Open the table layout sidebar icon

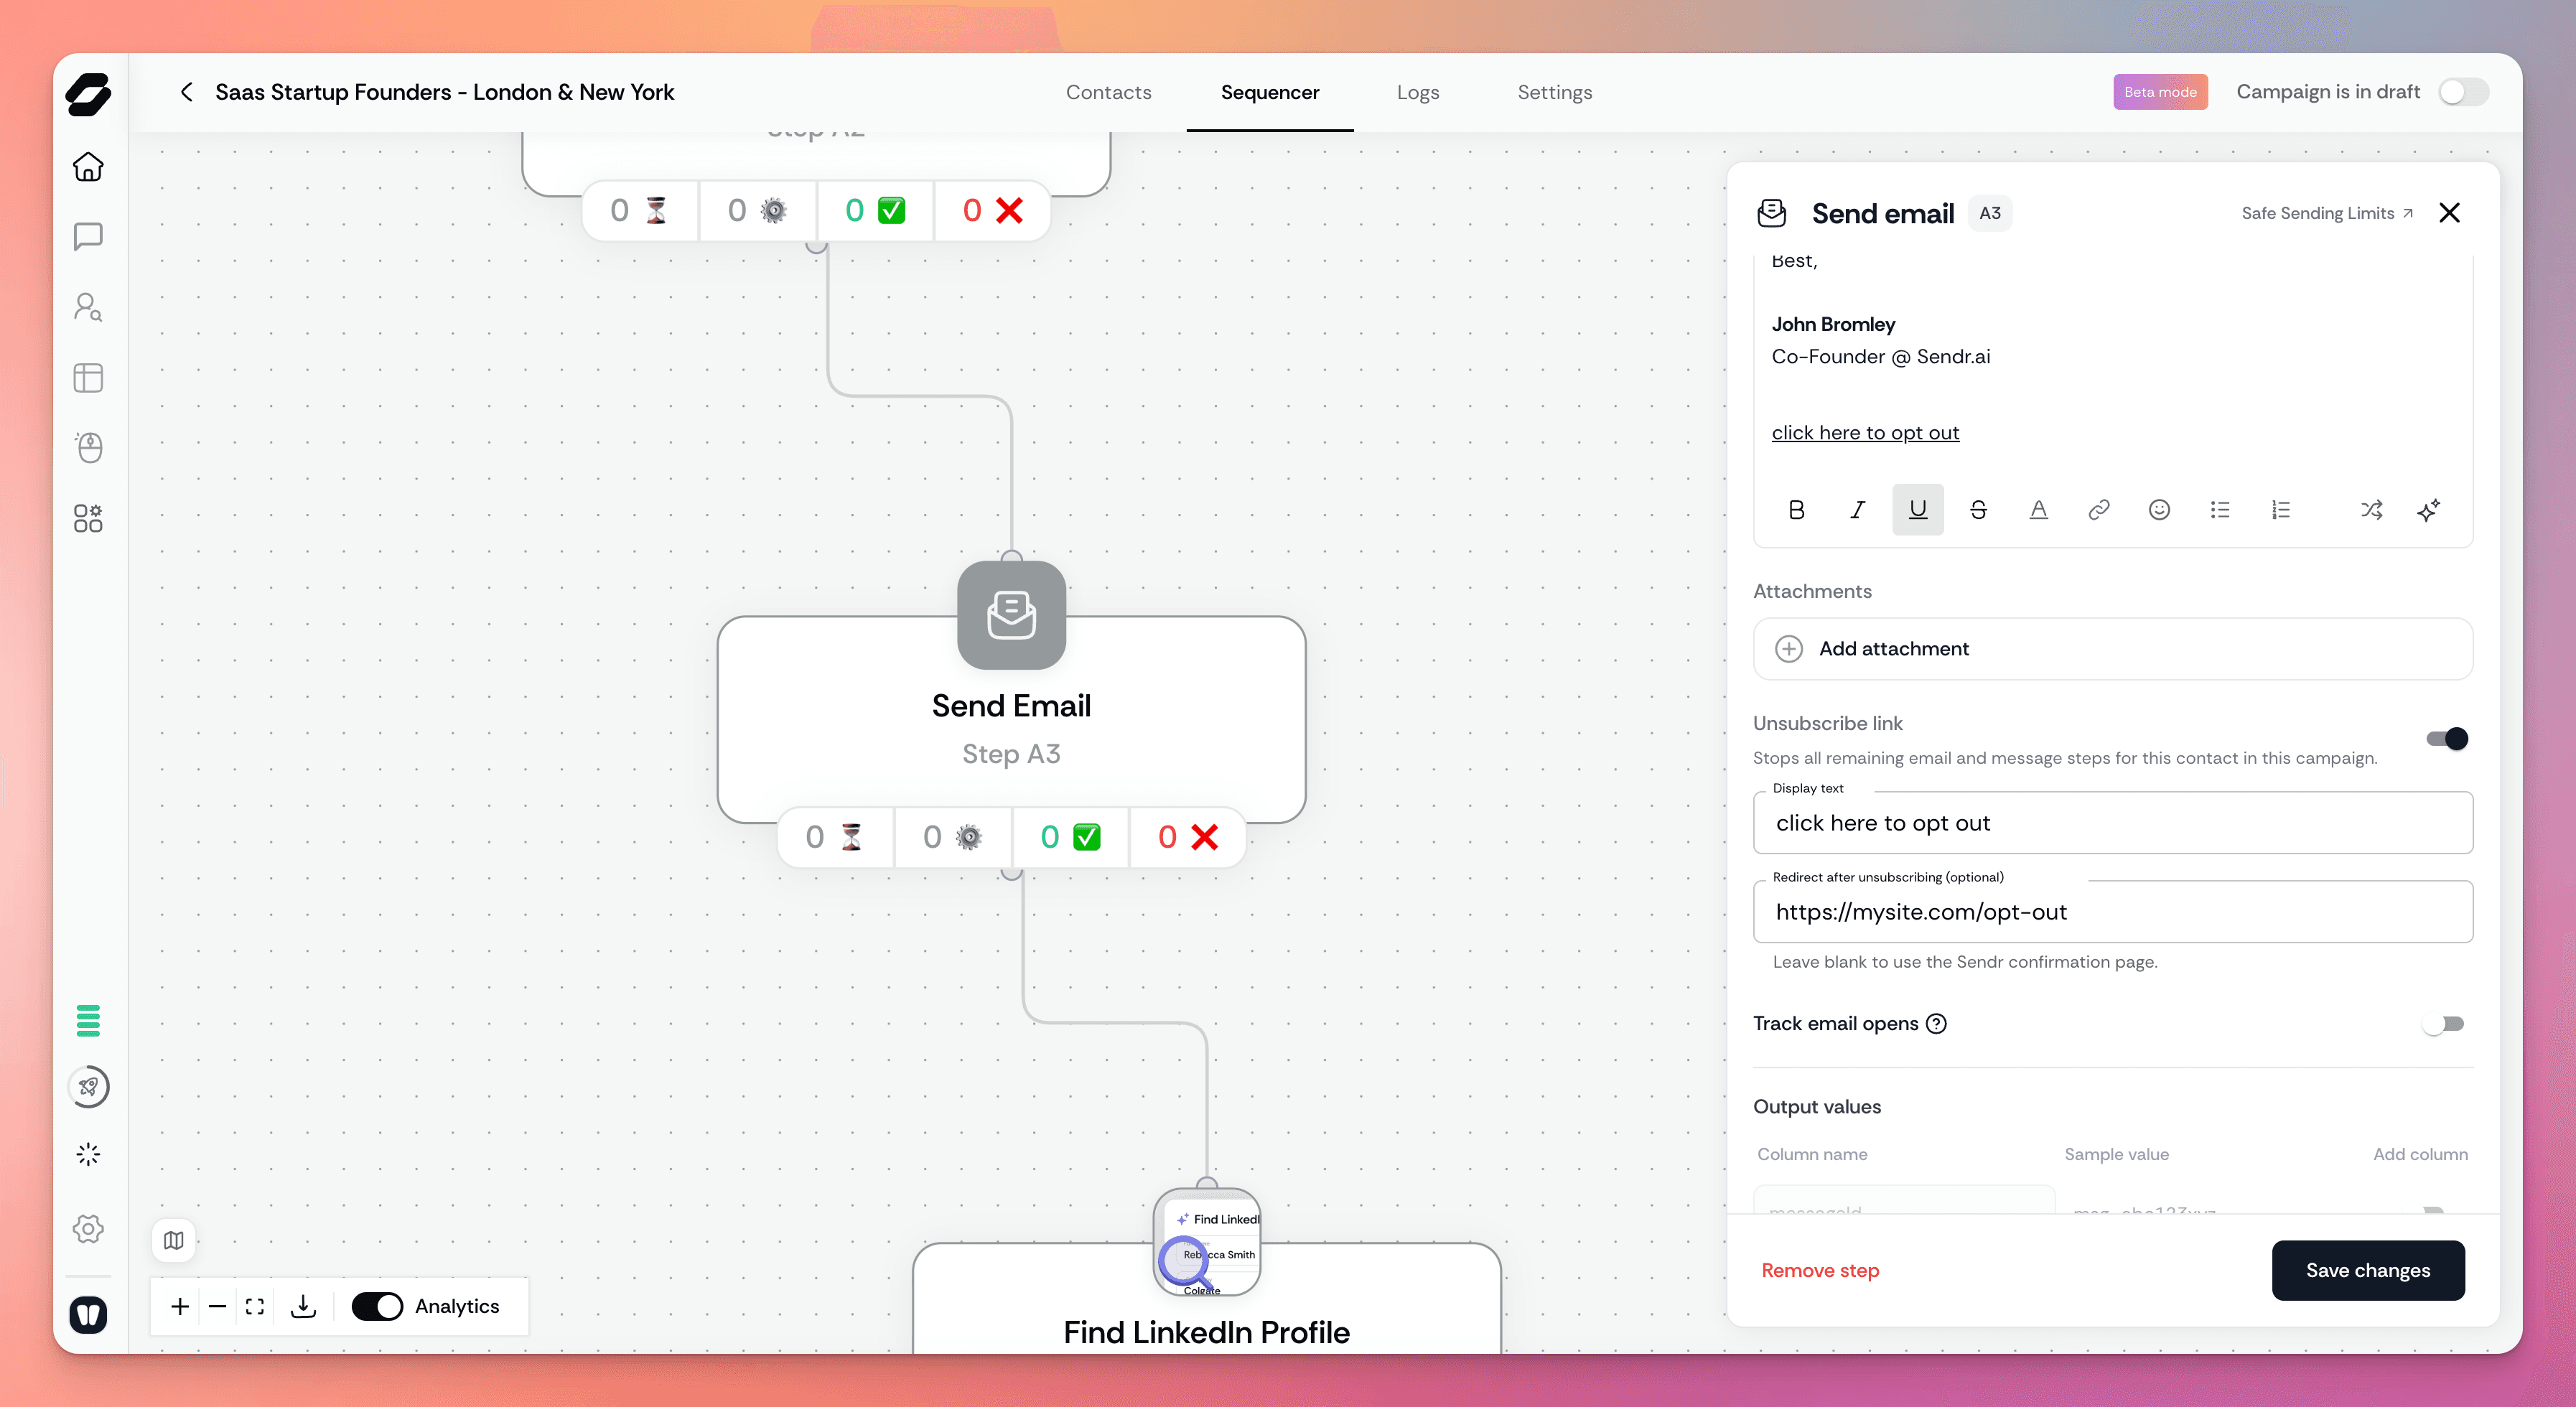88,378
